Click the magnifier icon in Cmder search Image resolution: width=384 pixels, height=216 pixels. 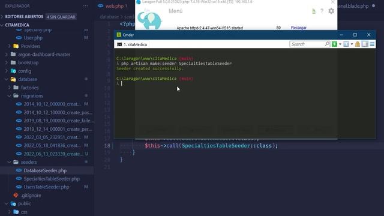pos(327,44)
